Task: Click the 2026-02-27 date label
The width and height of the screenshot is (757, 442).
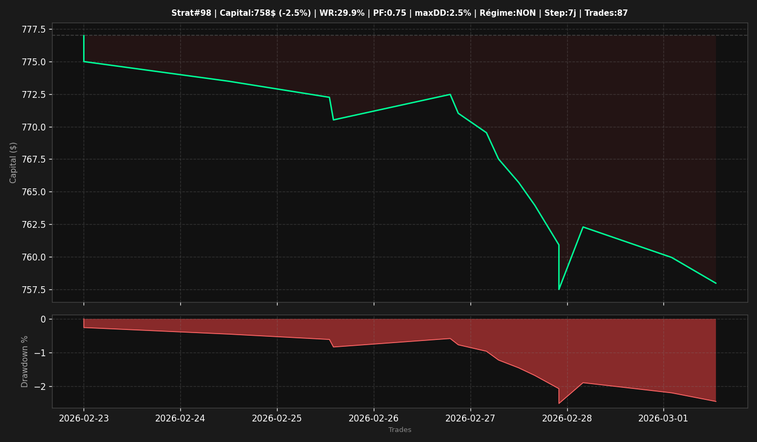Action: click(x=470, y=418)
